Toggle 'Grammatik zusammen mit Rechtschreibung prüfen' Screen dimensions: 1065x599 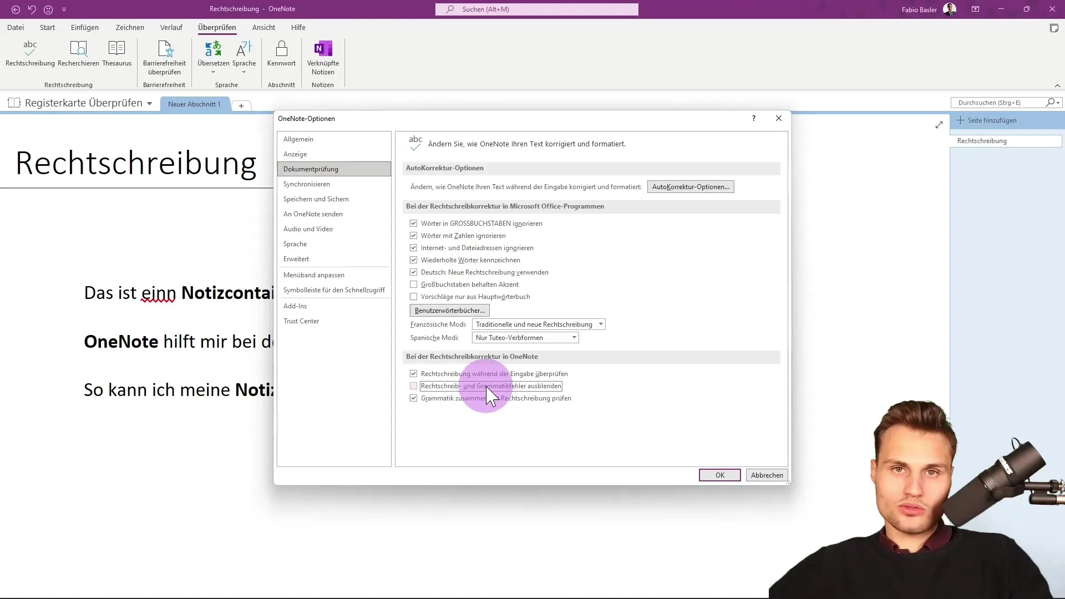413,398
